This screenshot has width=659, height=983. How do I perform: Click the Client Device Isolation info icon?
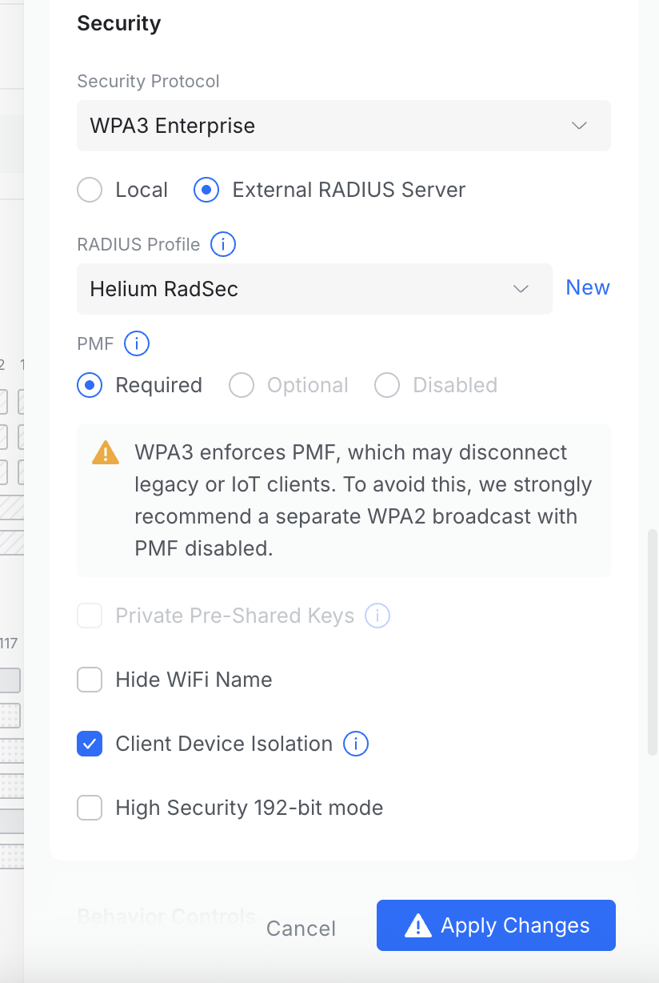point(356,744)
